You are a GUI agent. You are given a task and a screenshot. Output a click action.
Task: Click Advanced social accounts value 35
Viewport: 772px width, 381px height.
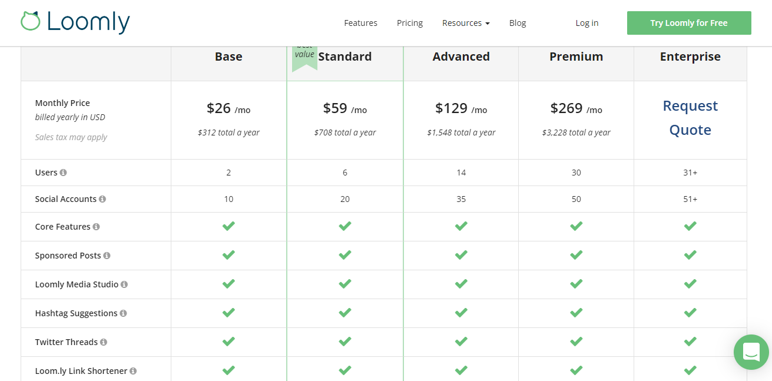click(x=461, y=199)
